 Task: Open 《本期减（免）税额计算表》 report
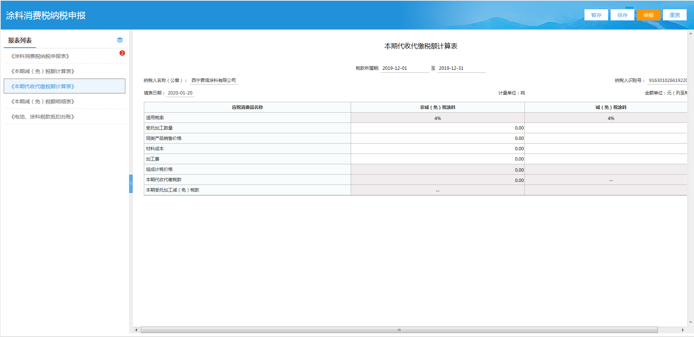(x=43, y=71)
